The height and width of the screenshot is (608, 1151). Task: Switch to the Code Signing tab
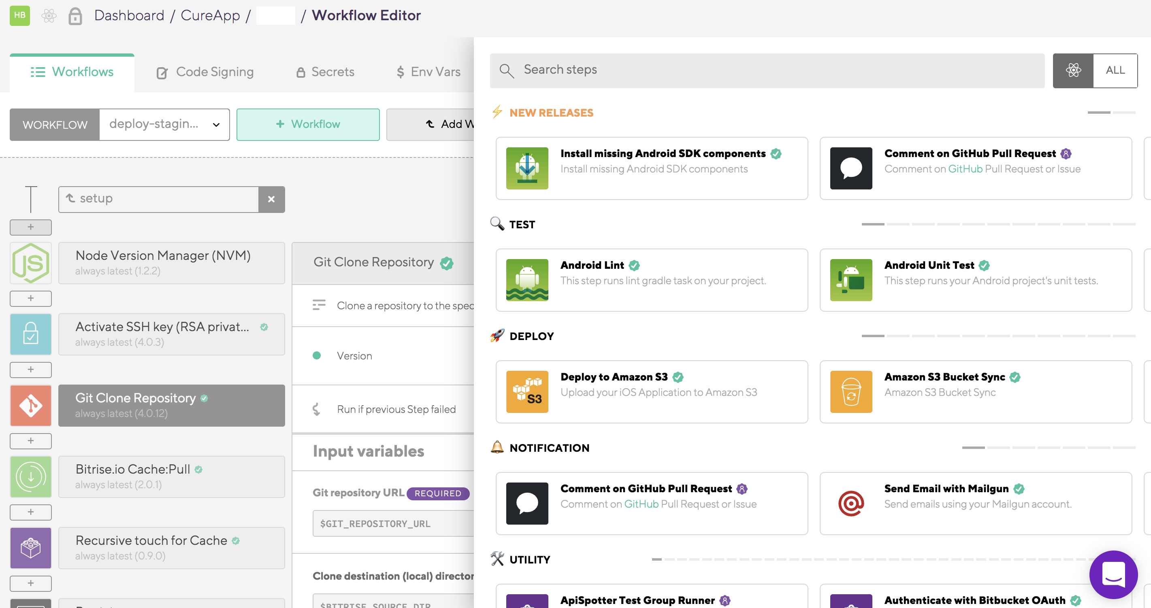[x=205, y=72]
